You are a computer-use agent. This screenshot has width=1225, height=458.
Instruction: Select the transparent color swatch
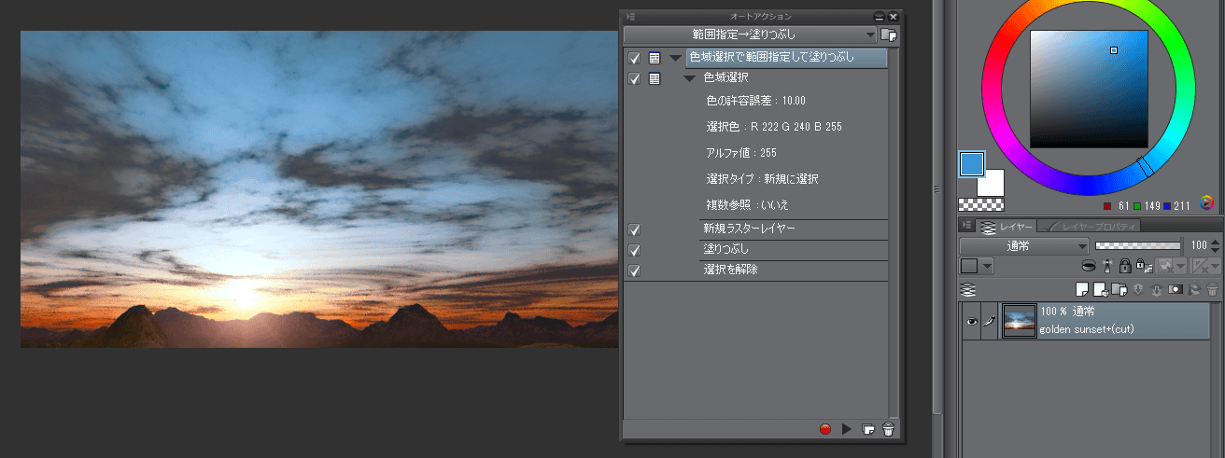click(x=981, y=204)
